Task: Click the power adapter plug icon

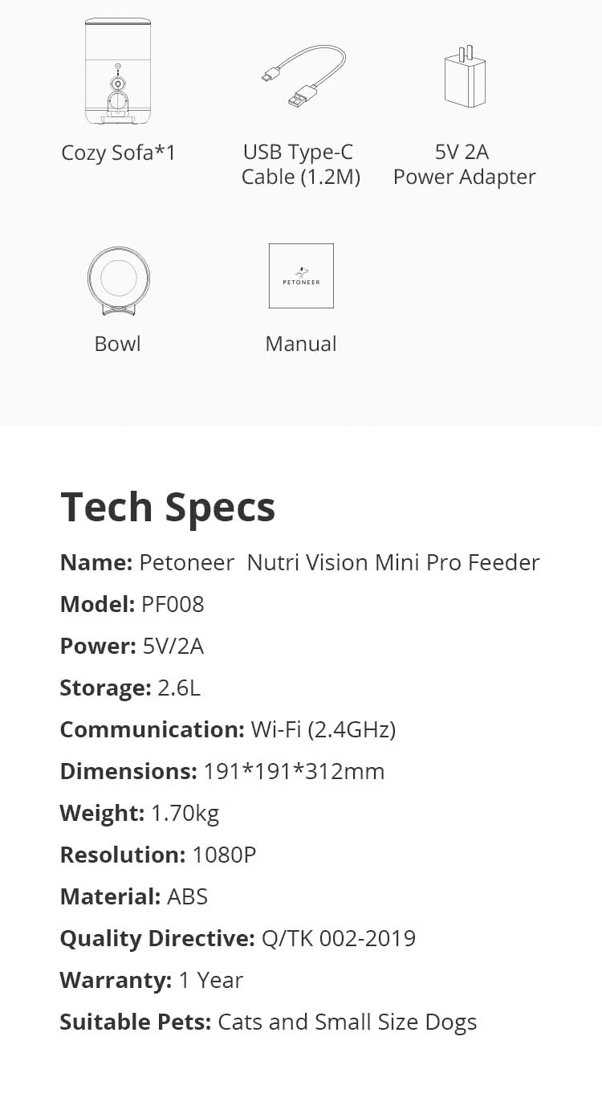Action: 465,78
